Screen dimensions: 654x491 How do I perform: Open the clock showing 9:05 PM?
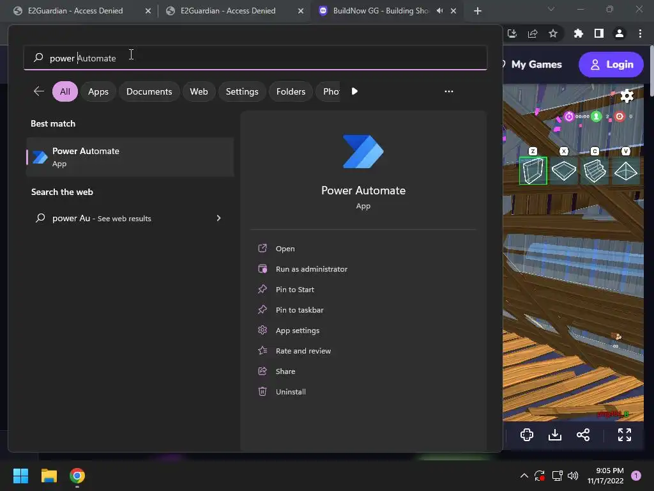[605, 476]
